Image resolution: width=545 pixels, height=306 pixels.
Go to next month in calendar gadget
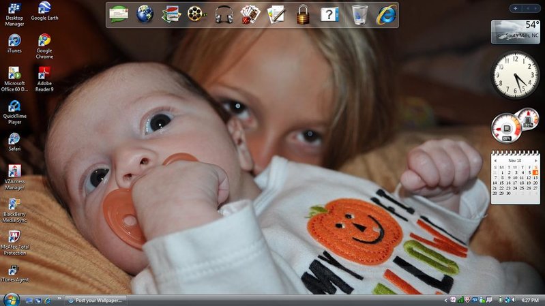(x=536, y=161)
